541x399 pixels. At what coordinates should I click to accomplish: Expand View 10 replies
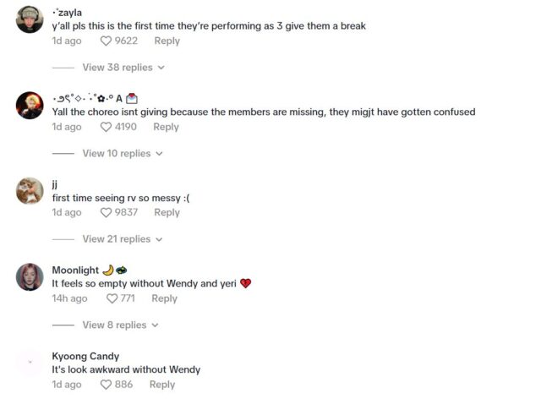[x=122, y=154]
